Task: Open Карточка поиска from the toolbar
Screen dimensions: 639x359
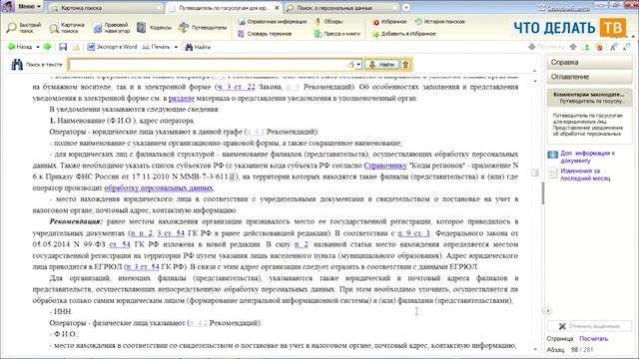Action: 67,28
